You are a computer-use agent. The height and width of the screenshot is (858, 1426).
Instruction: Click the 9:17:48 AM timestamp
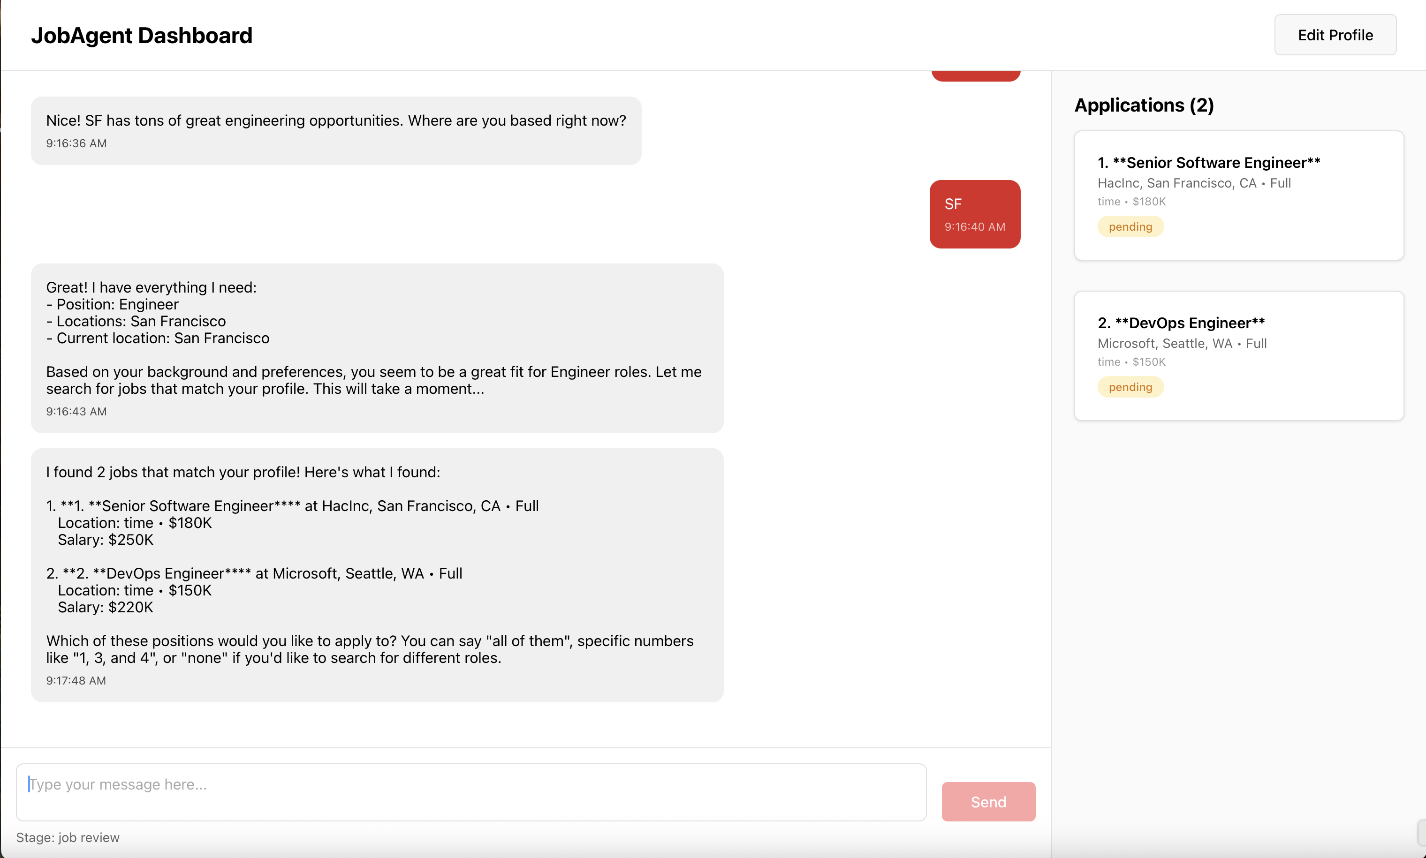(76, 680)
